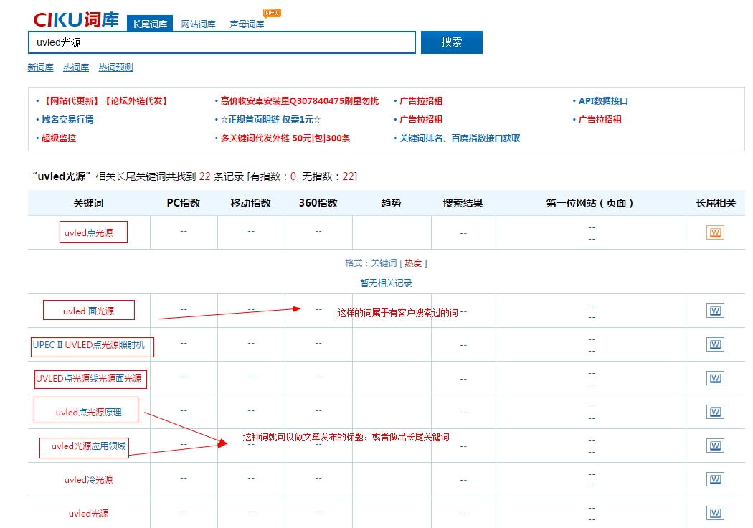The height and width of the screenshot is (528, 753).
Task: Click keyword uvled 面光源
Action: coord(89,311)
